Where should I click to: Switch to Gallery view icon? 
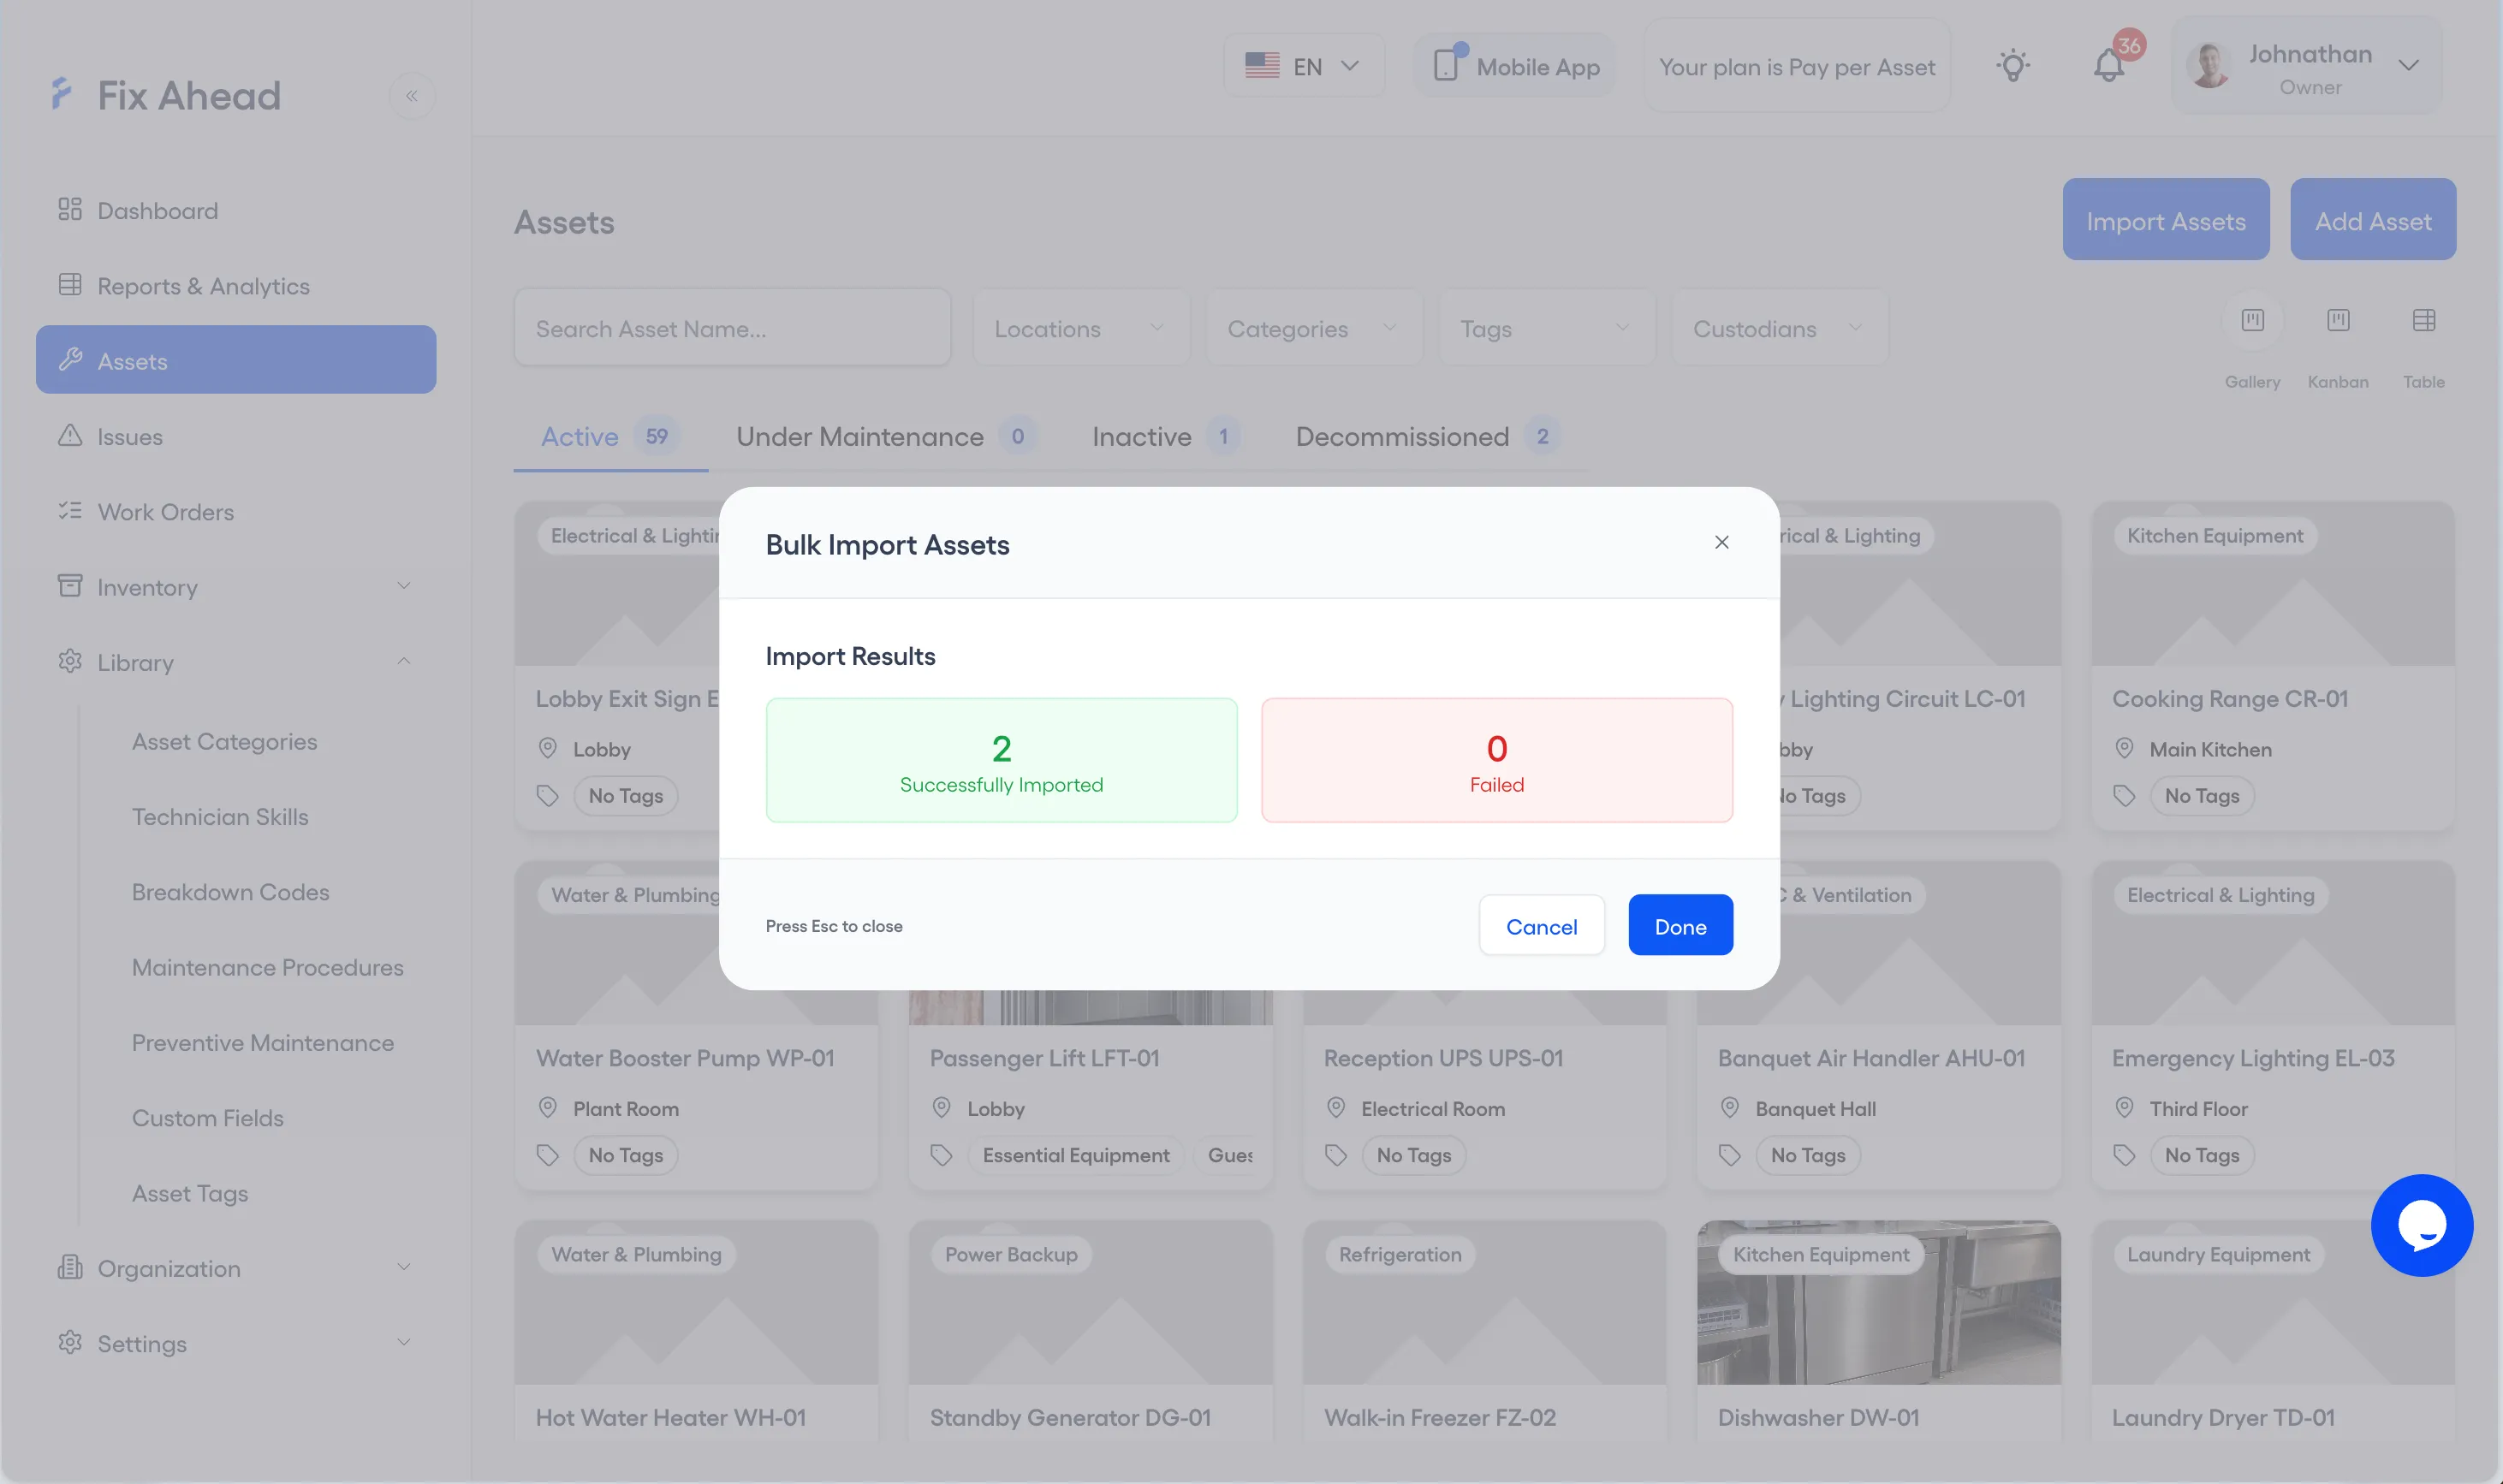tap(2252, 320)
